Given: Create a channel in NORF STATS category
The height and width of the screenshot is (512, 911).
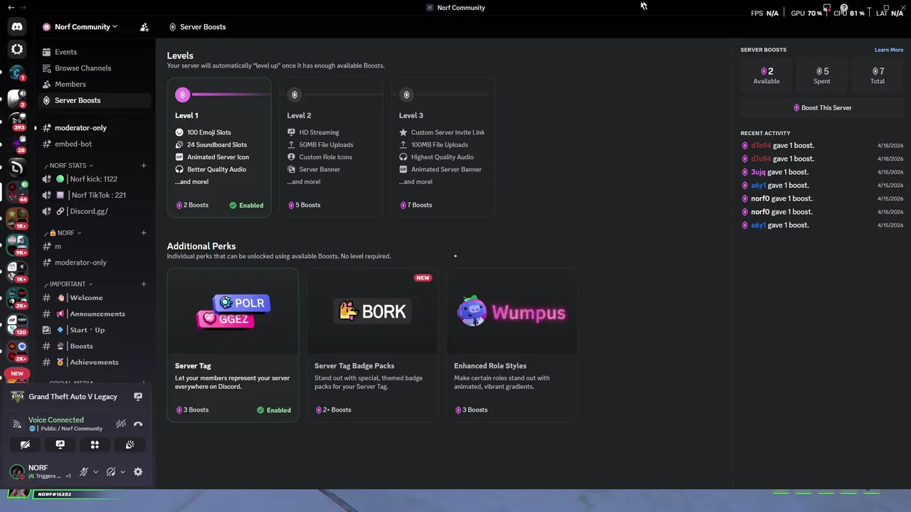Looking at the screenshot, I should click(x=144, y=166).
